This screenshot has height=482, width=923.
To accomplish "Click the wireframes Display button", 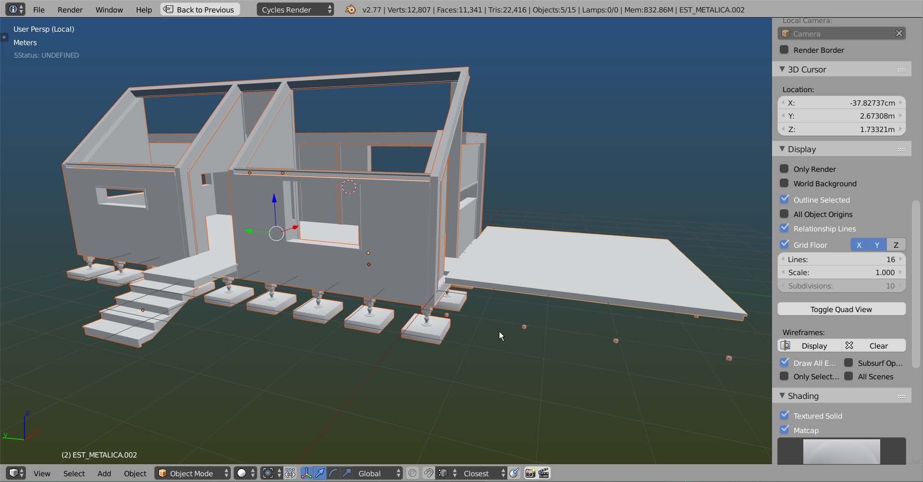I will [x=810, y=346].
